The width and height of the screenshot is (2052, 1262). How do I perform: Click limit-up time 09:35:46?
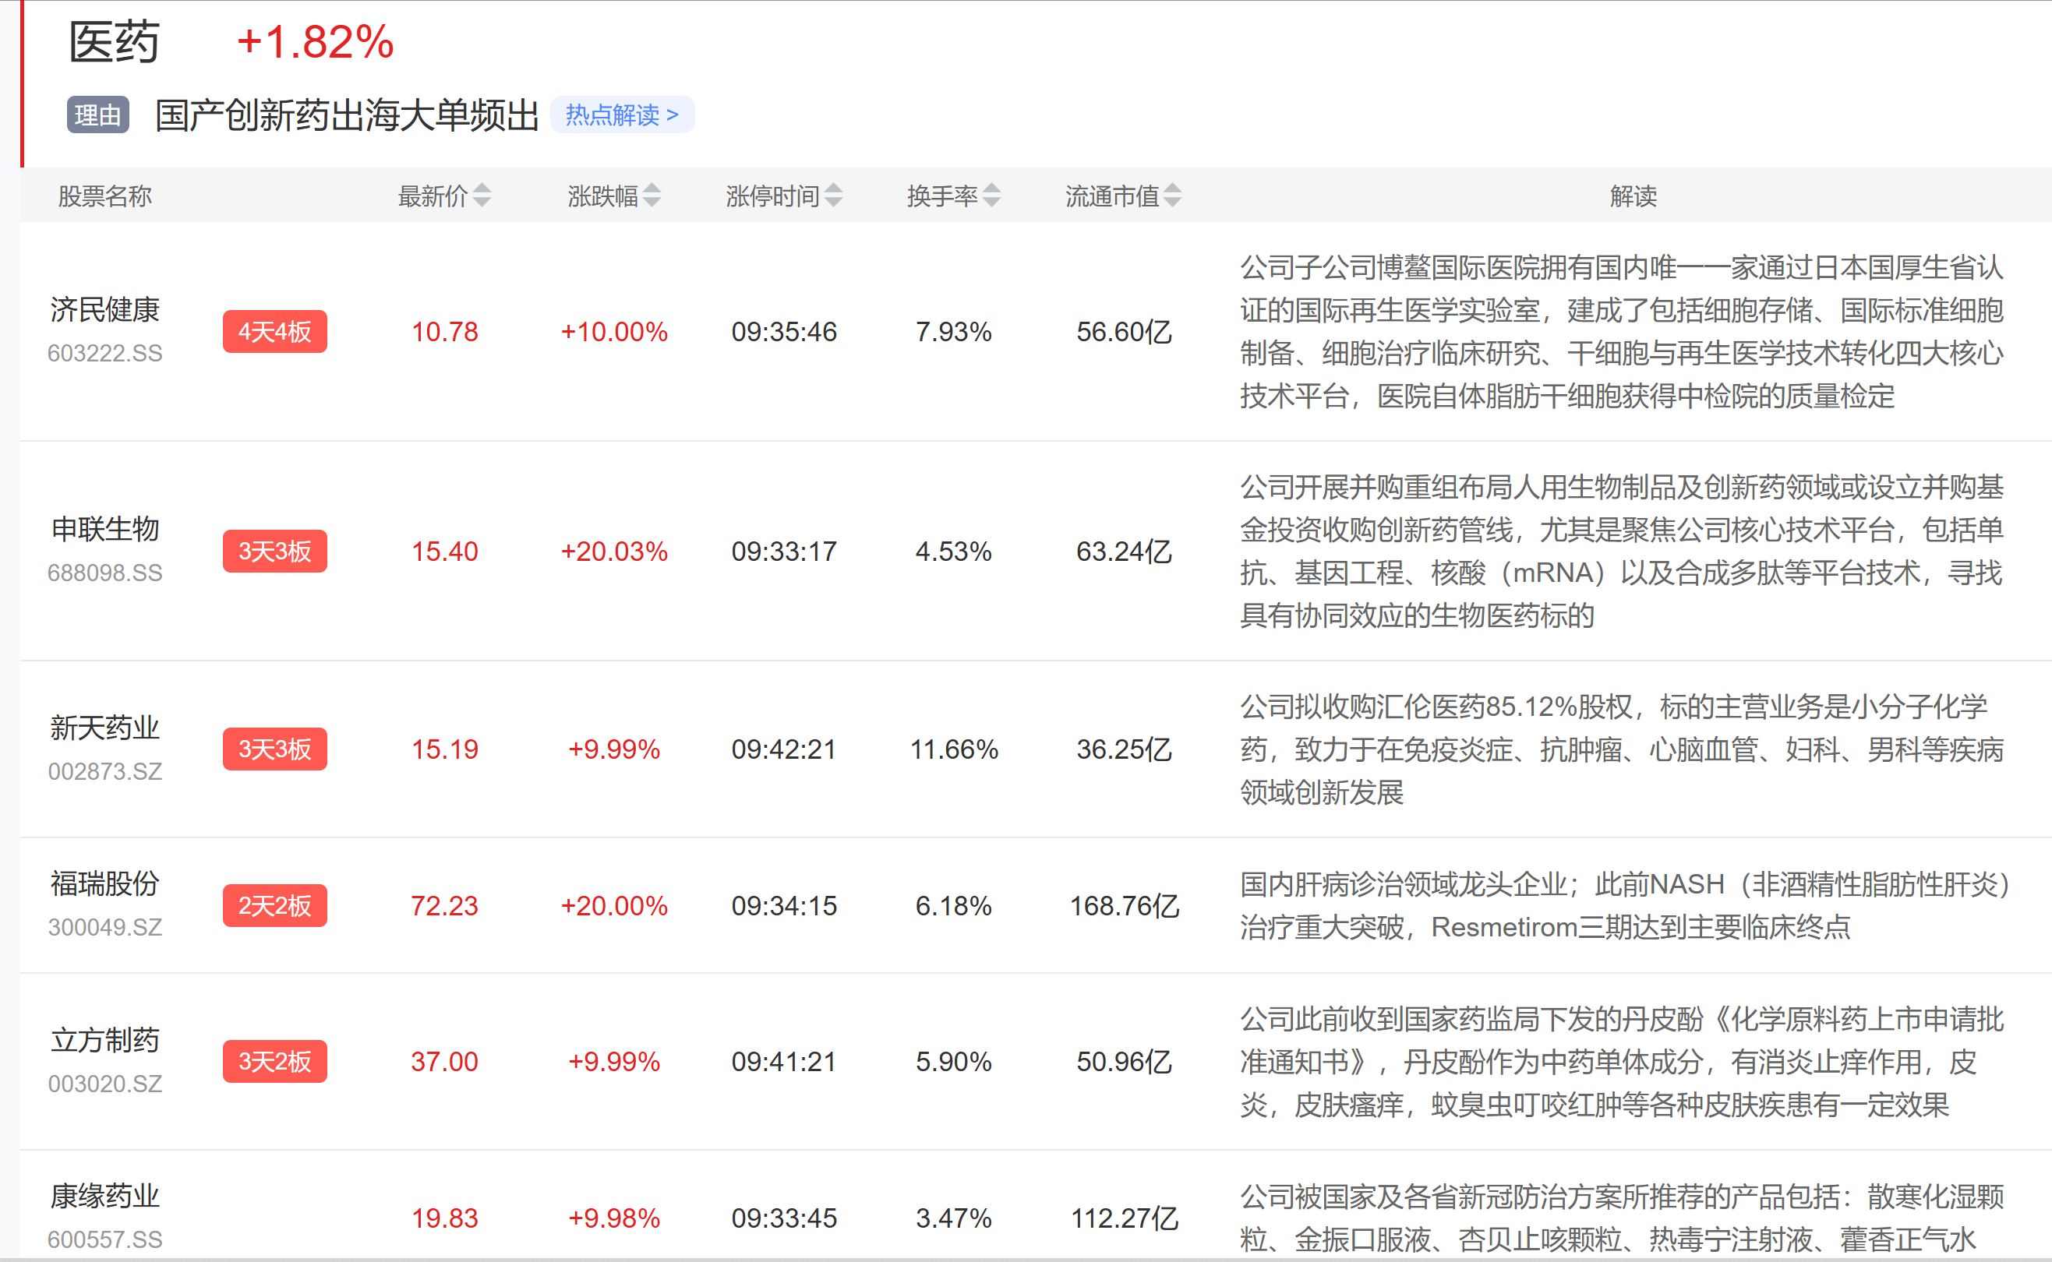(784, 331)
